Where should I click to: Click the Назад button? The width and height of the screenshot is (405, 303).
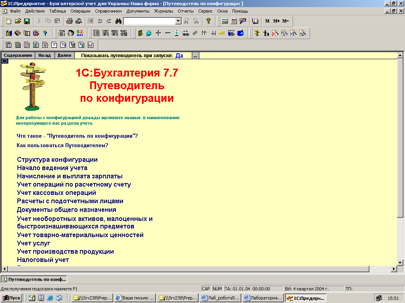pos(44,55)
